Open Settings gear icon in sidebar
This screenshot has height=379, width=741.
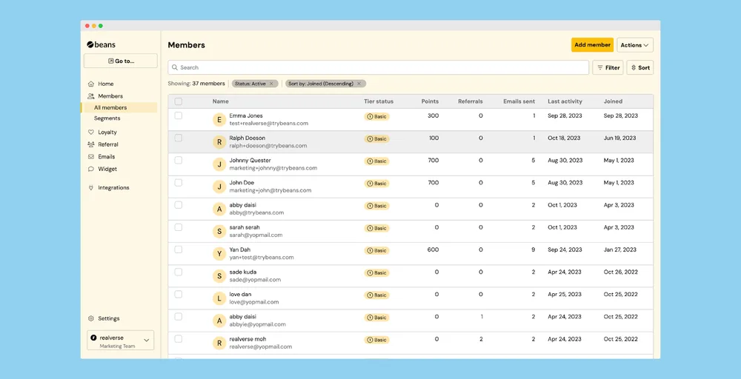(90, 318)
